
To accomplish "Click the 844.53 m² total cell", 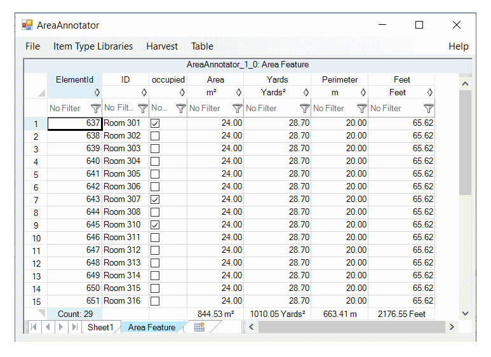I will click(x=215, y=314).
